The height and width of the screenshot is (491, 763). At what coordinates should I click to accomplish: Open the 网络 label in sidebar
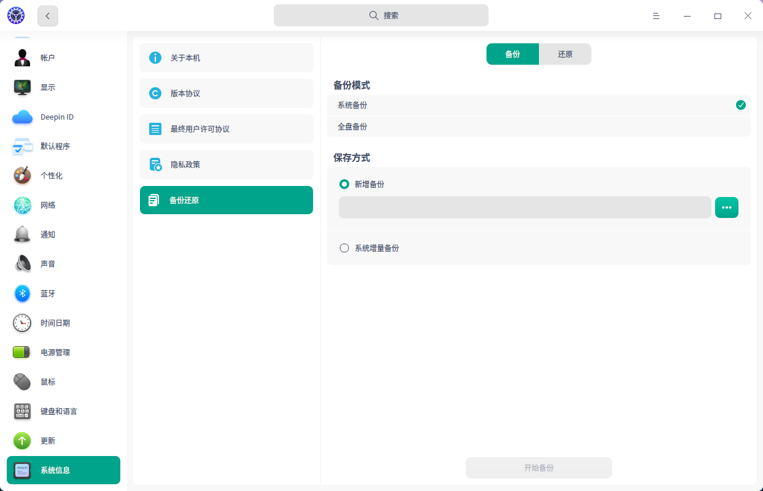48,205
